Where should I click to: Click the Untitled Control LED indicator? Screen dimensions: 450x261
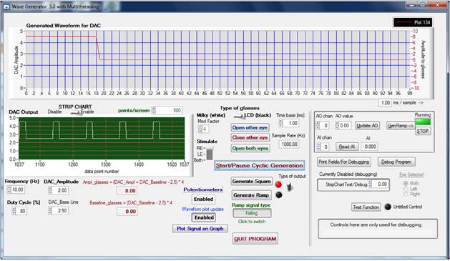pyautogui.click(x=388, y=207)
